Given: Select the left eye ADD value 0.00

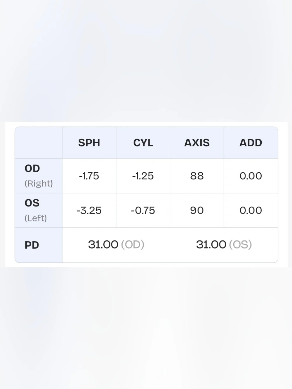Looking at the screenshot, I should 251,210.
